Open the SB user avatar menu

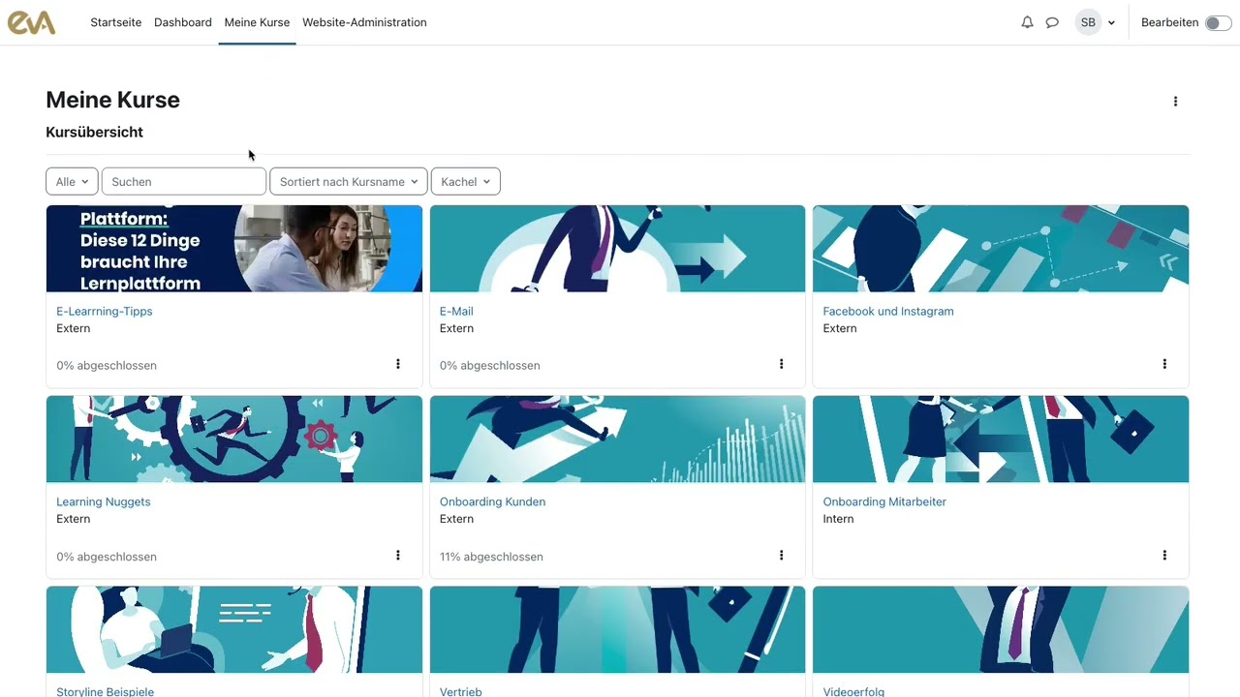click(1088, 22)
